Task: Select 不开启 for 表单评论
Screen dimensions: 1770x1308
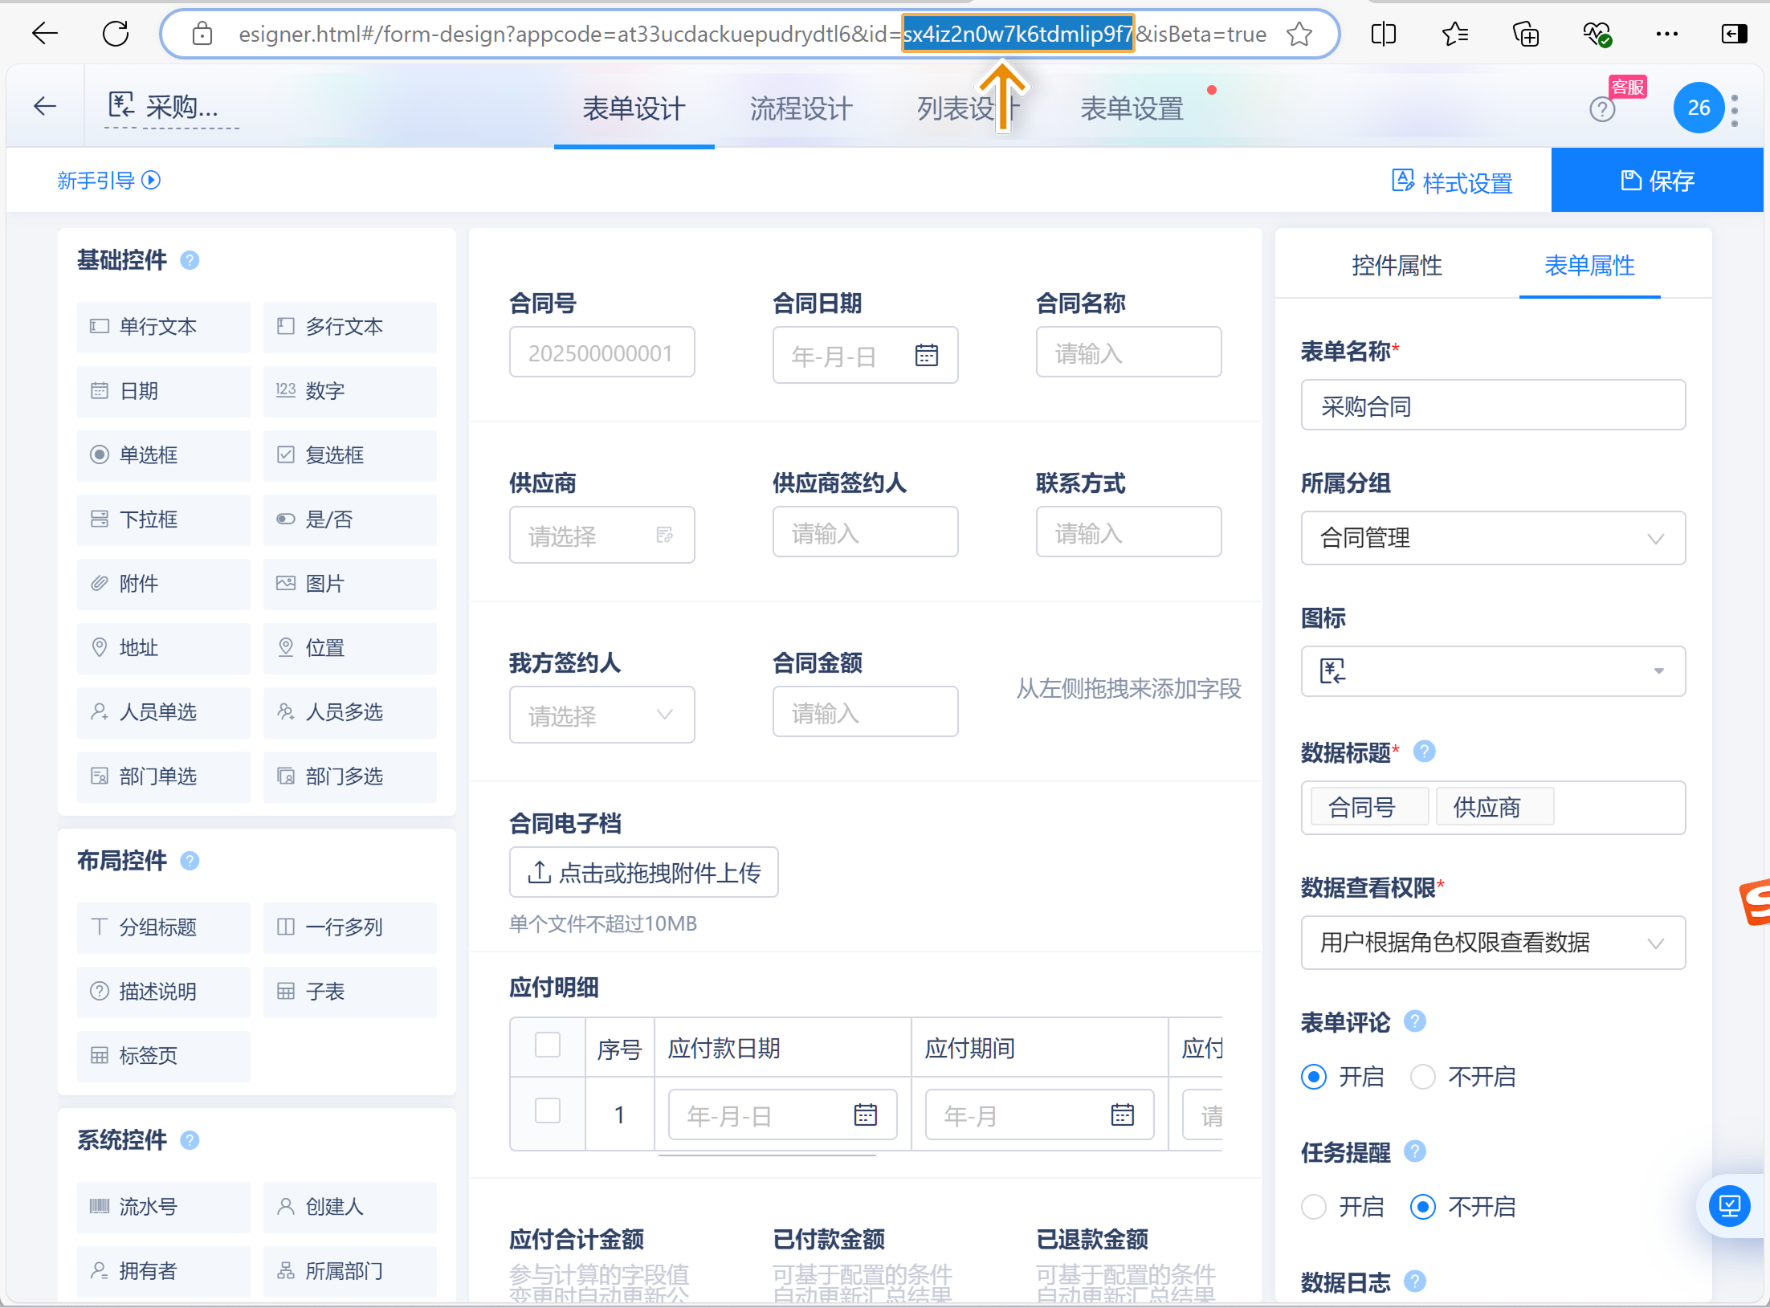Action: pyautogui.click(x=1423, y=1076)
